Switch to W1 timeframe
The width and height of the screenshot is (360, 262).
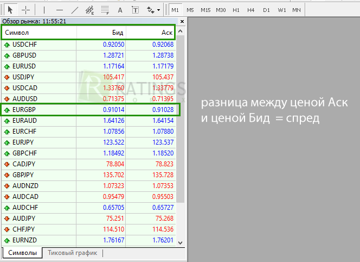coord(282,10)
